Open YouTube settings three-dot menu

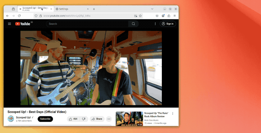[155, 24]
